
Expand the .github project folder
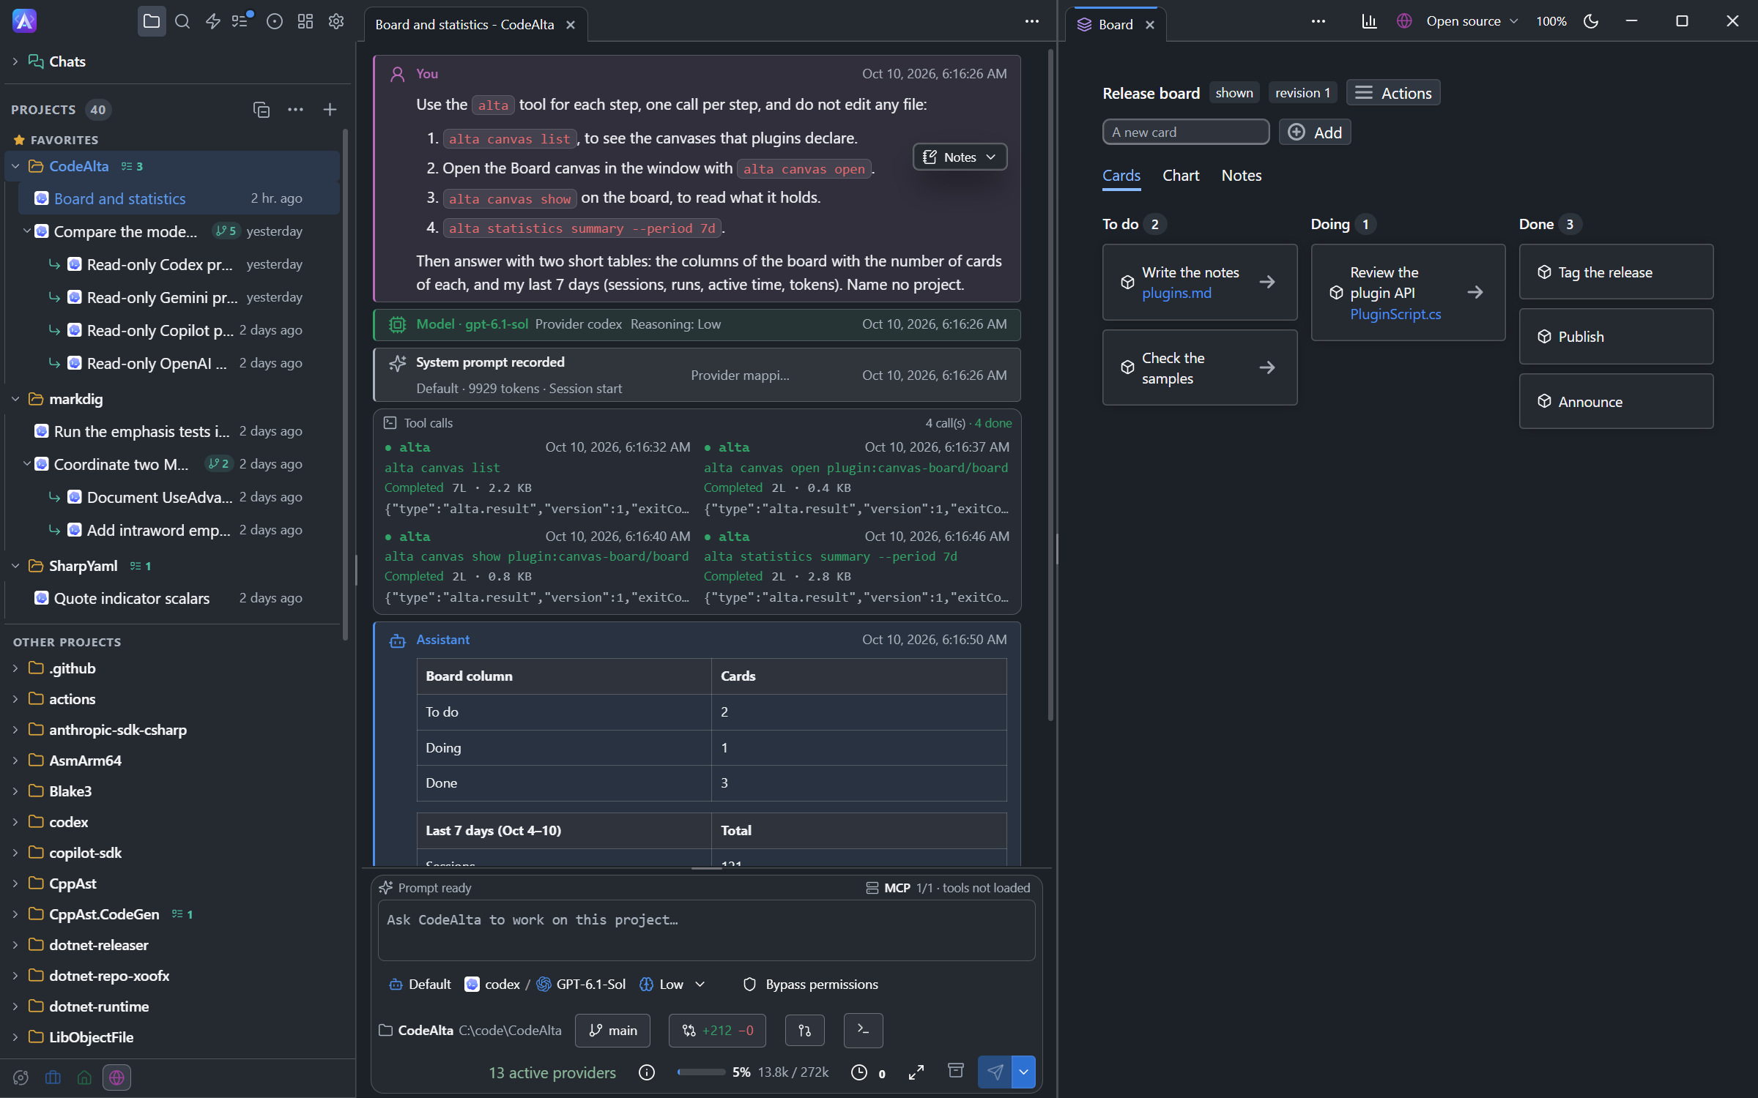click(15, 668)
